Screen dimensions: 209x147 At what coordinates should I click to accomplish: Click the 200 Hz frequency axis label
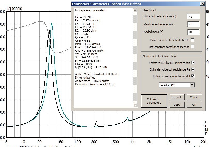coord(94,142)
